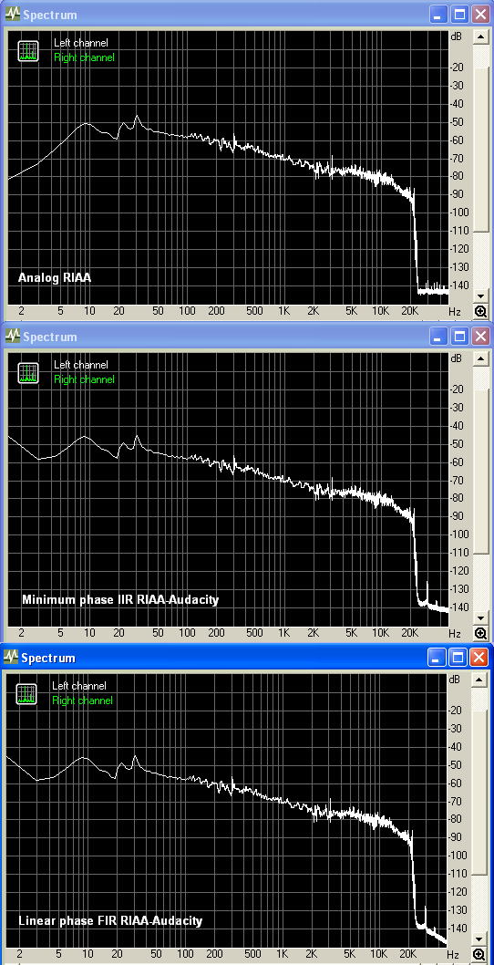Minimize the Minimum phase IIR Spectrum window

[x=438, y=336]
